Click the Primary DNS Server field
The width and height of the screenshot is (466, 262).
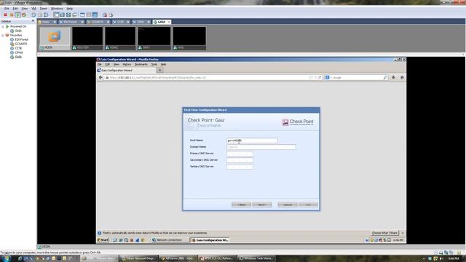click(x=240, y=154)
